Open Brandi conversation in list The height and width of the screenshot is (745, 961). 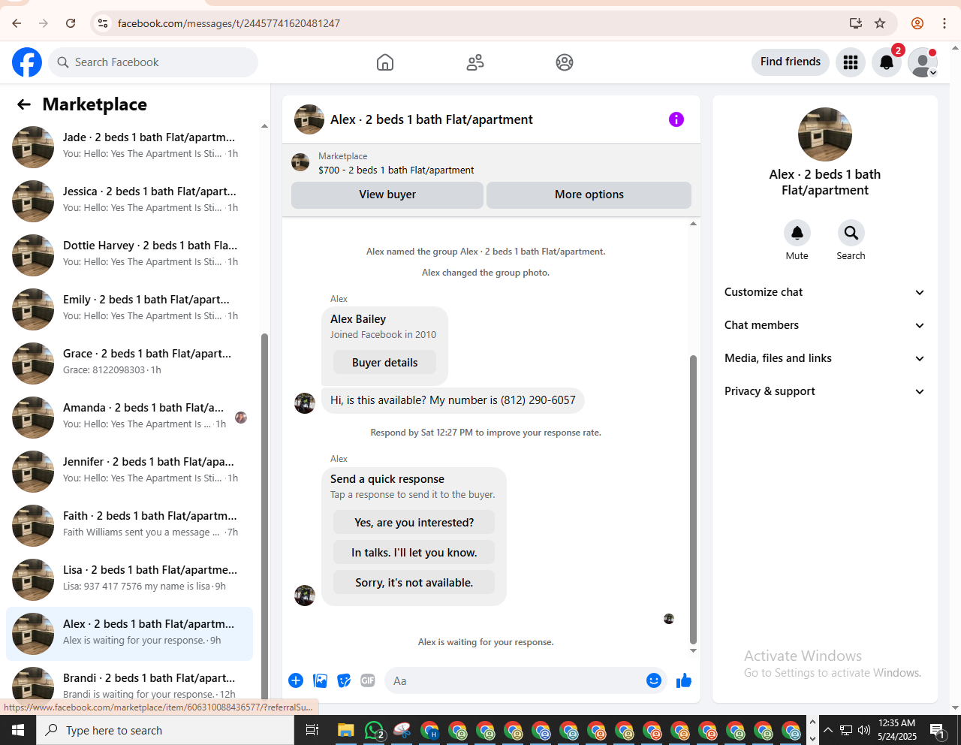(x=129, y=683)
